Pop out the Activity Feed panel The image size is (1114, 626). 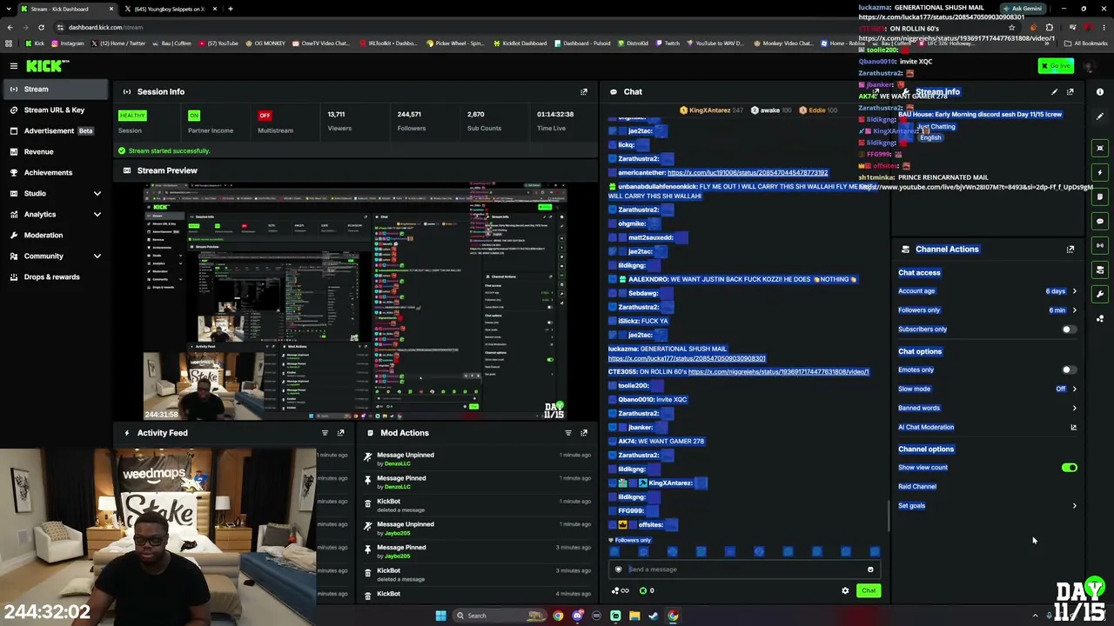click(341, 433)
